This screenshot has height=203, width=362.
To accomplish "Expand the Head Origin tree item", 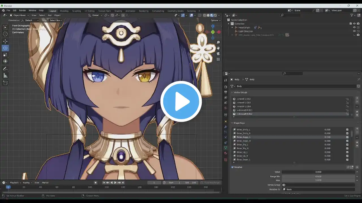I will coord(232,28).
